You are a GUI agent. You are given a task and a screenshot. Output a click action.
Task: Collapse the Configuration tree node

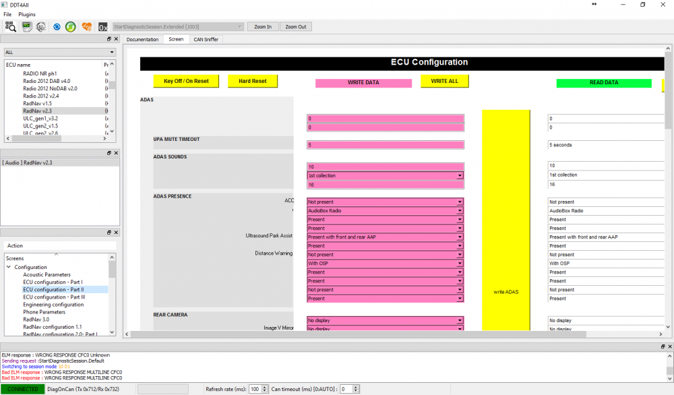click(x=9, y=267)
